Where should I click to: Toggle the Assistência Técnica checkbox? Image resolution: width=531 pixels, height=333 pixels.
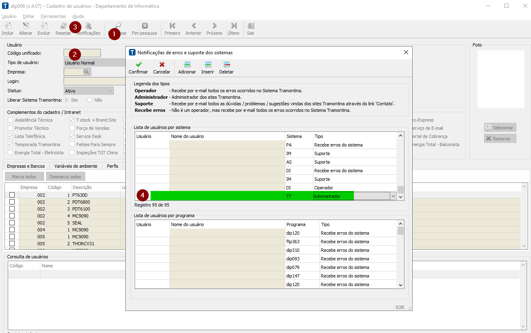click(x=11, y=120)
